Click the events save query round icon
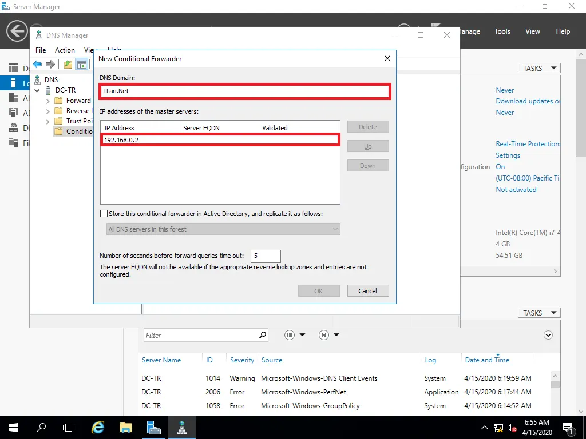The height and width of the screenshot is (439, 586). point(324,335)
